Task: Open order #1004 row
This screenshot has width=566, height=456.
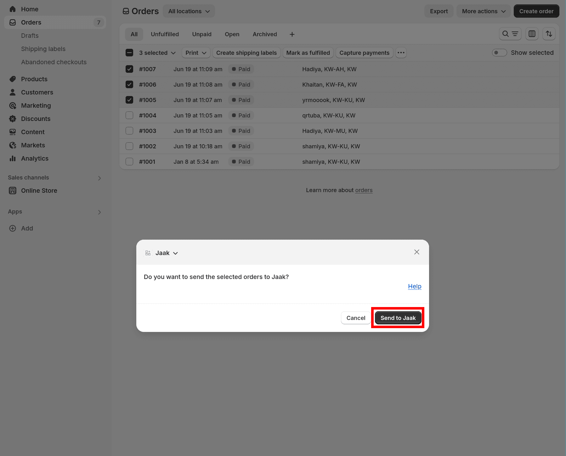Action: [x=339, y=115]
